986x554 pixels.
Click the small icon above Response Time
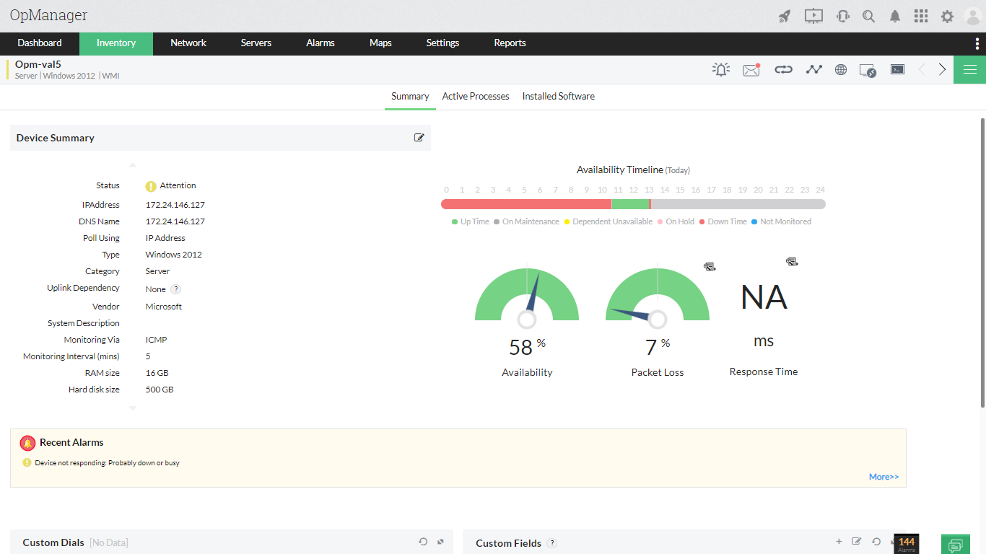[x=792, y=261]
